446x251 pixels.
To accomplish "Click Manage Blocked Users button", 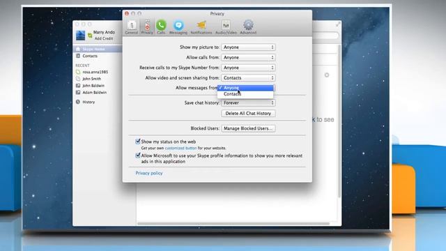I will (248, 128).
